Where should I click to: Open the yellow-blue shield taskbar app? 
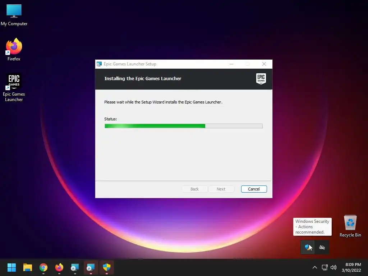click(x=106, y=267)
